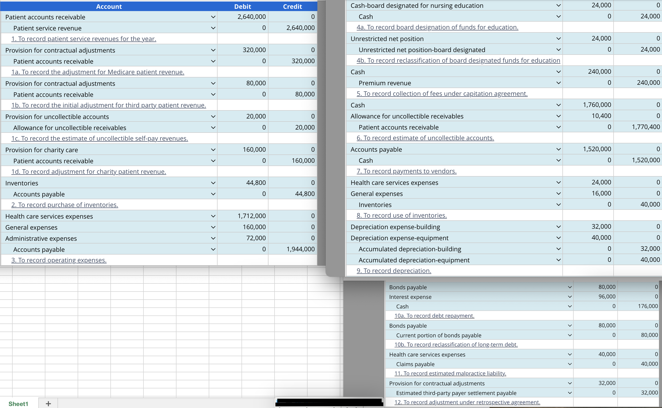This screenshot has width=662, height=408.
Task: Open the dropdown beside Provision for contractual adjustments
Action: [x=213, y=50]
